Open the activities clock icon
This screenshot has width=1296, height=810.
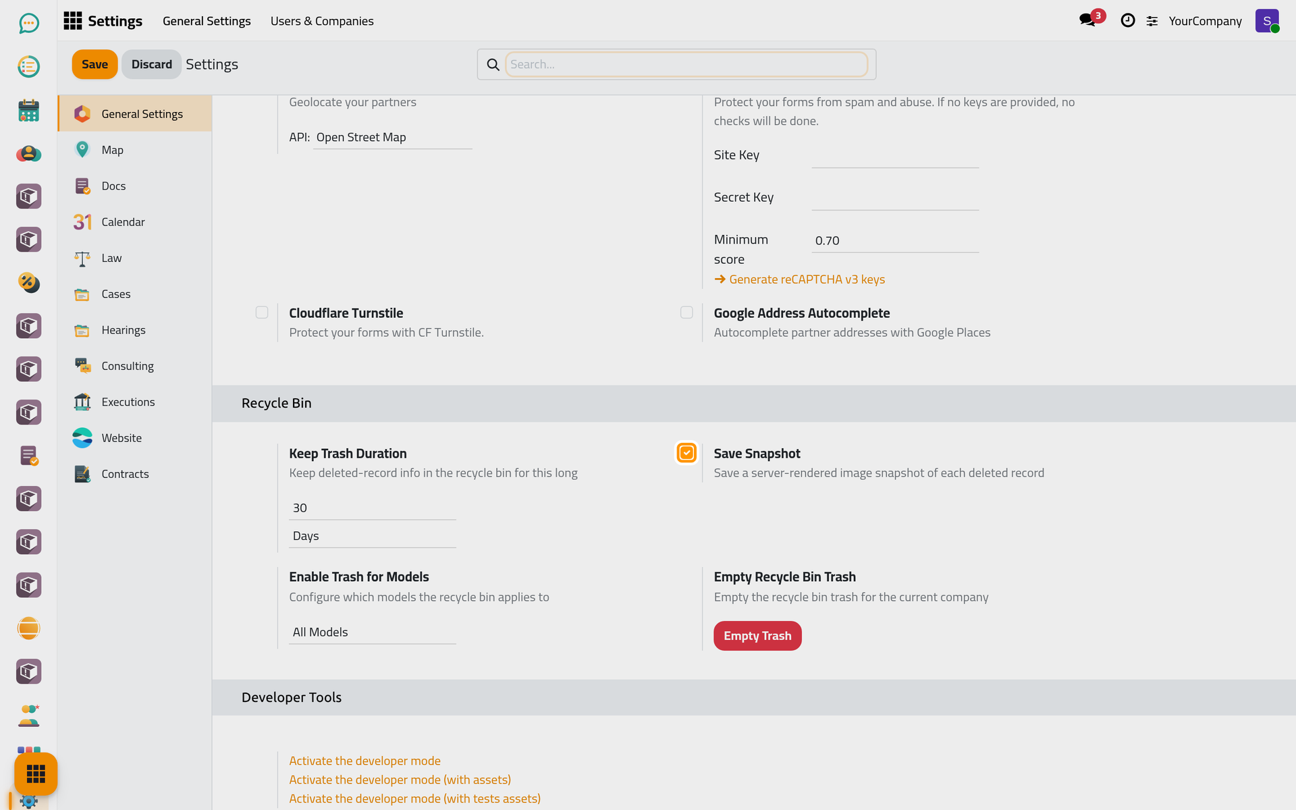(x=1127, y=21)
